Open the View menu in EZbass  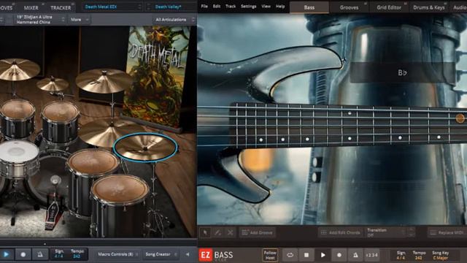266,7
